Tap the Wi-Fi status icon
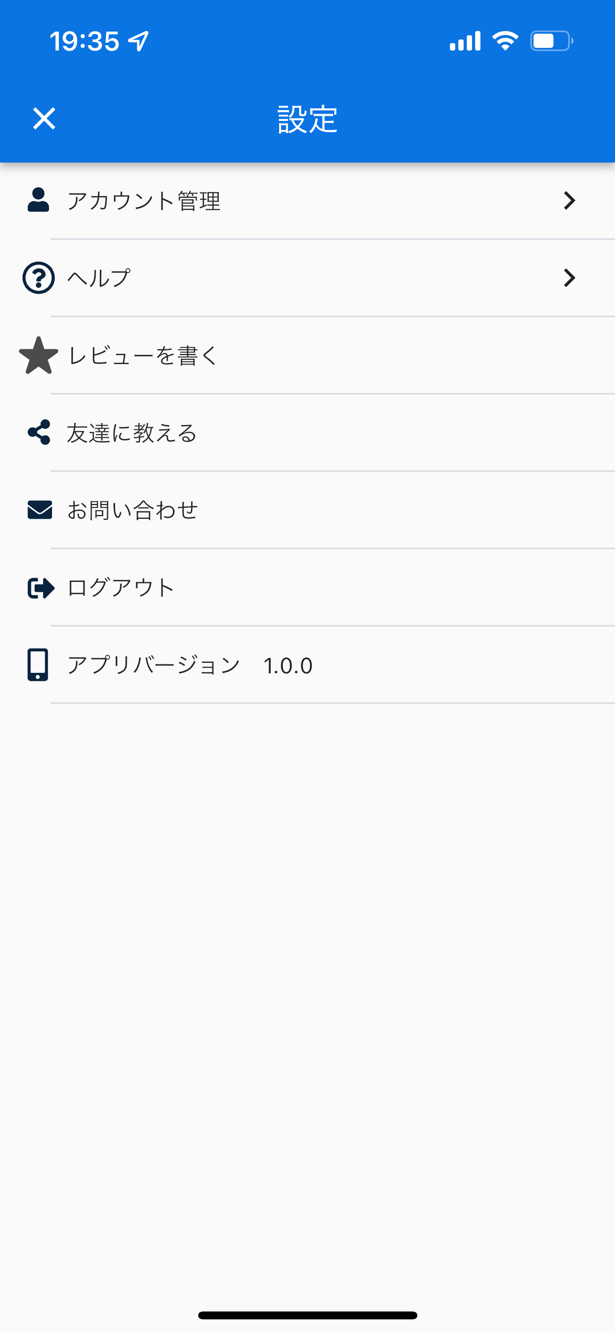Screen dimensions: 615x1332 [505, 41]
